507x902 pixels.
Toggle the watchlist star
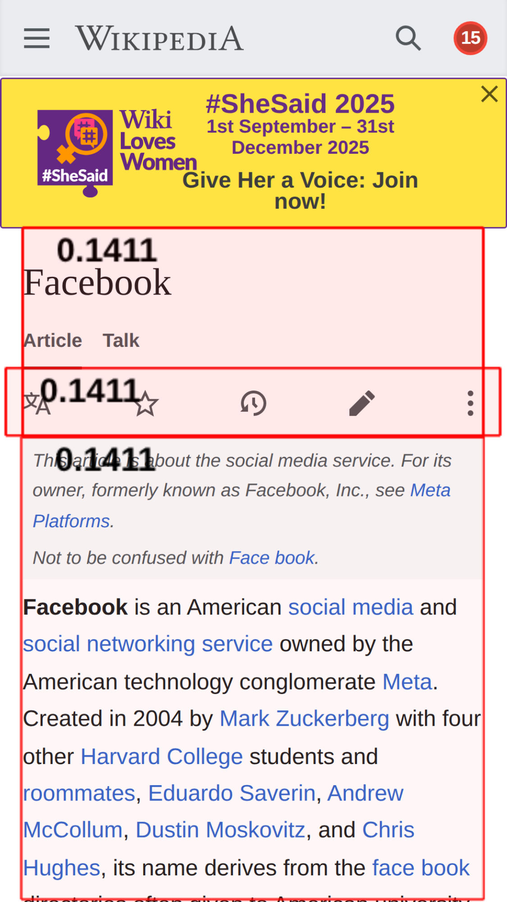tap(146, 403)
